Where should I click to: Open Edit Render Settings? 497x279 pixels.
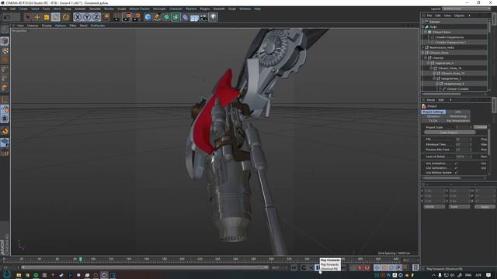click(137, 17)
